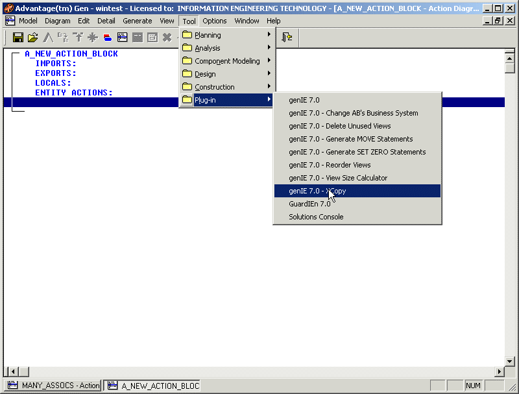Click the X delete toolbar icon

click(x=167, y=38)
